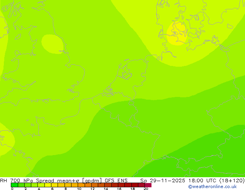The image size is (245, 190).
Task: Click the '[gpdm]' unit label
Action: pyautogui.click(x=92, y=181)
